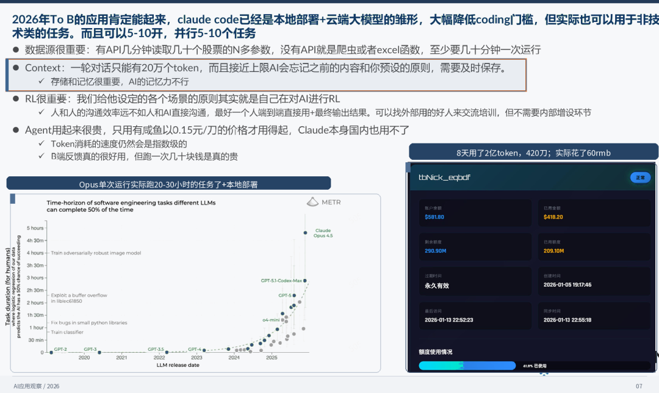Click the 290.90M remaining quota value
The width and height of the screenshot is (659, 393).
pyautogui.click(x=436, y=251)
